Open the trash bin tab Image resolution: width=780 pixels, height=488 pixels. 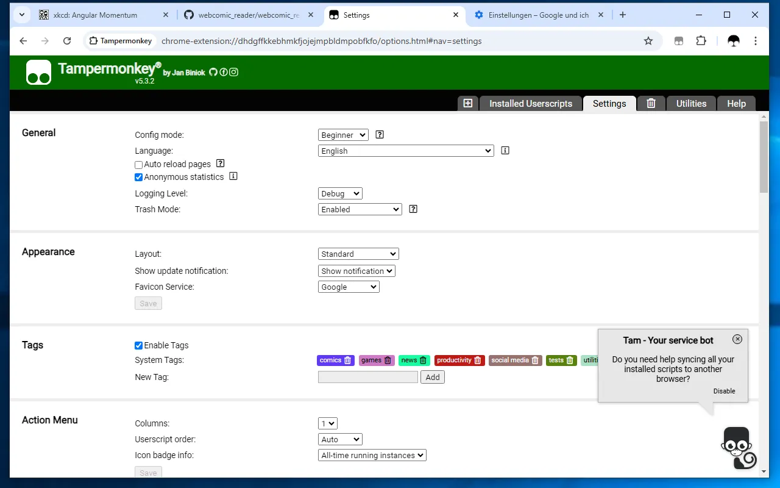[651, 103]
